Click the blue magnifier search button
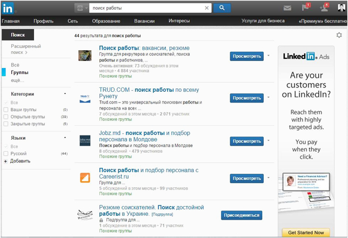This screenshot has width=348, height=238. (222, 8)
